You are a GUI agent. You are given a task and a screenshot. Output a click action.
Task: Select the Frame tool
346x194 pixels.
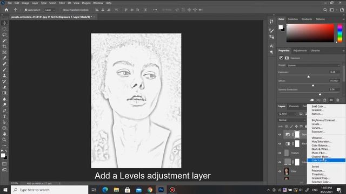coord(4,52)
